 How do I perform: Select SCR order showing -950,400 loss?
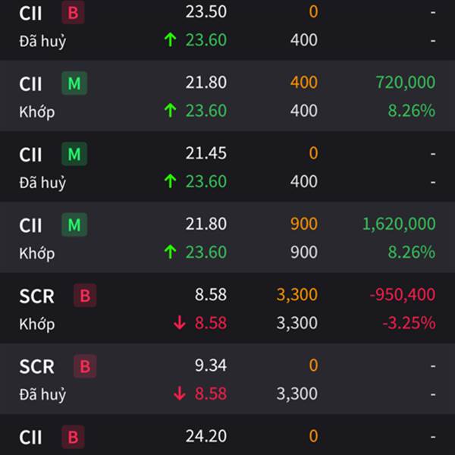(227, 308)
